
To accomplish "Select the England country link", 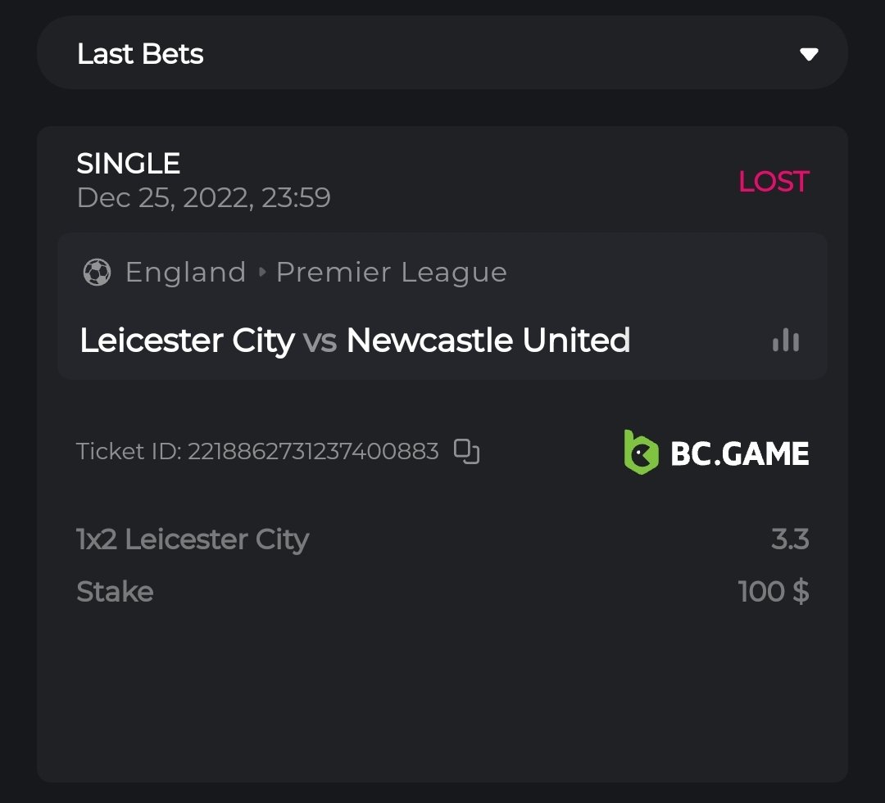I will [x=185, y=273].
